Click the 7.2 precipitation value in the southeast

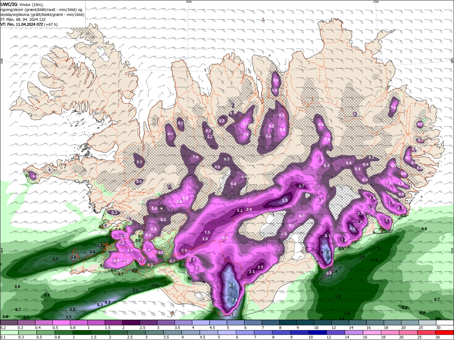tap(327, 253)
